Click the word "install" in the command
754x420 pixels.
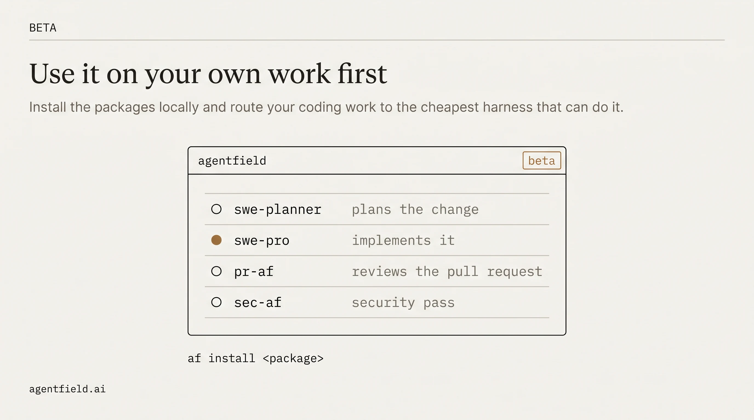coord(232,358)
